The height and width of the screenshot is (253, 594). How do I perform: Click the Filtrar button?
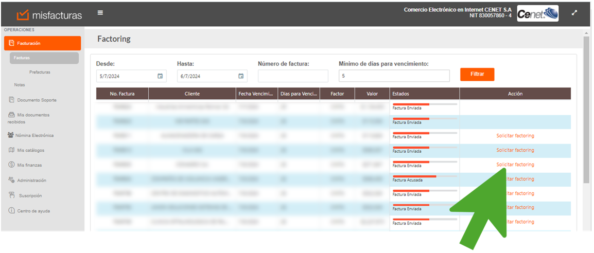(x=477, y=74)
